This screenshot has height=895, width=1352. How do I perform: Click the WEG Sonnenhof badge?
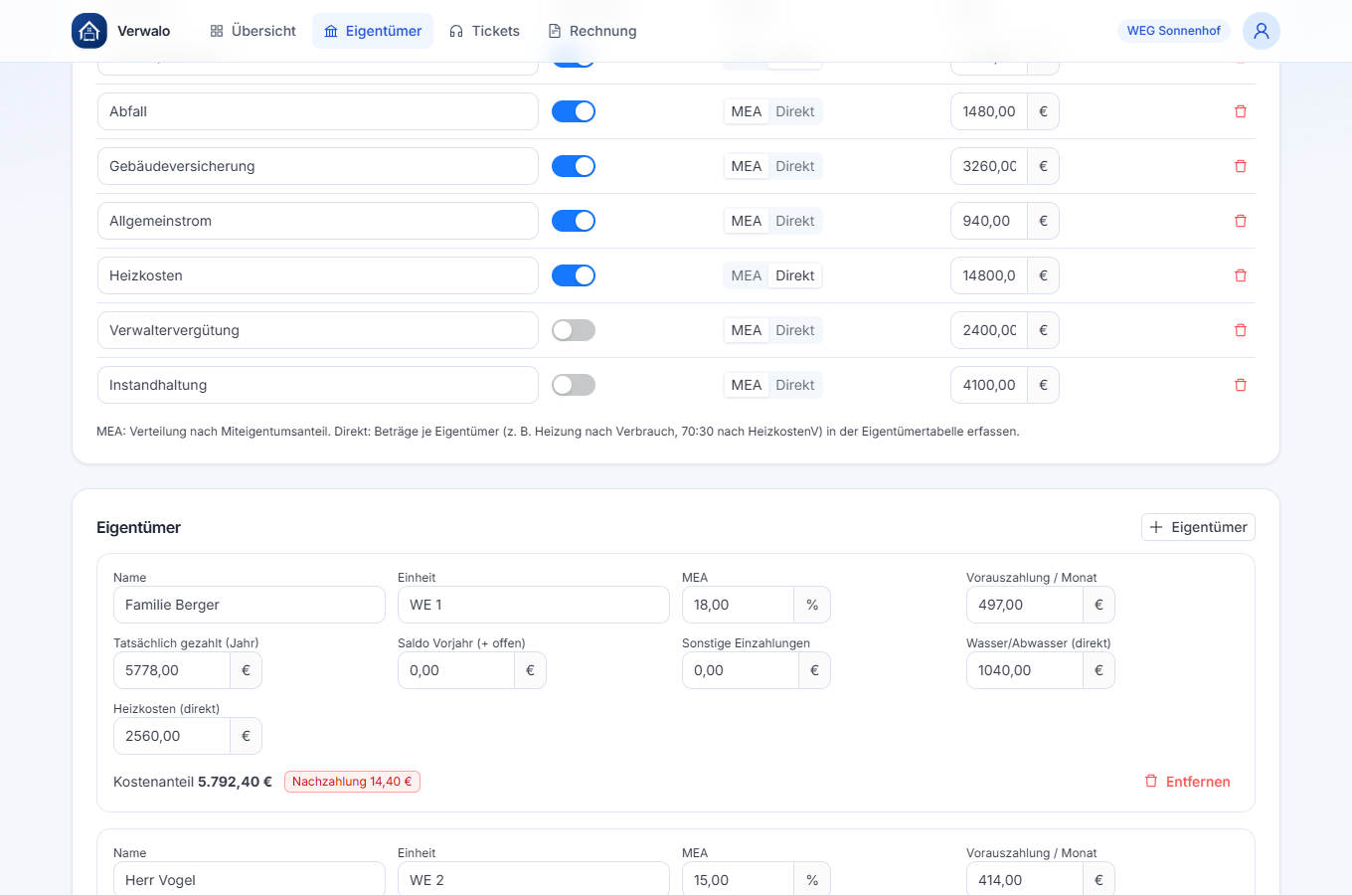(x=1174, y=31)
